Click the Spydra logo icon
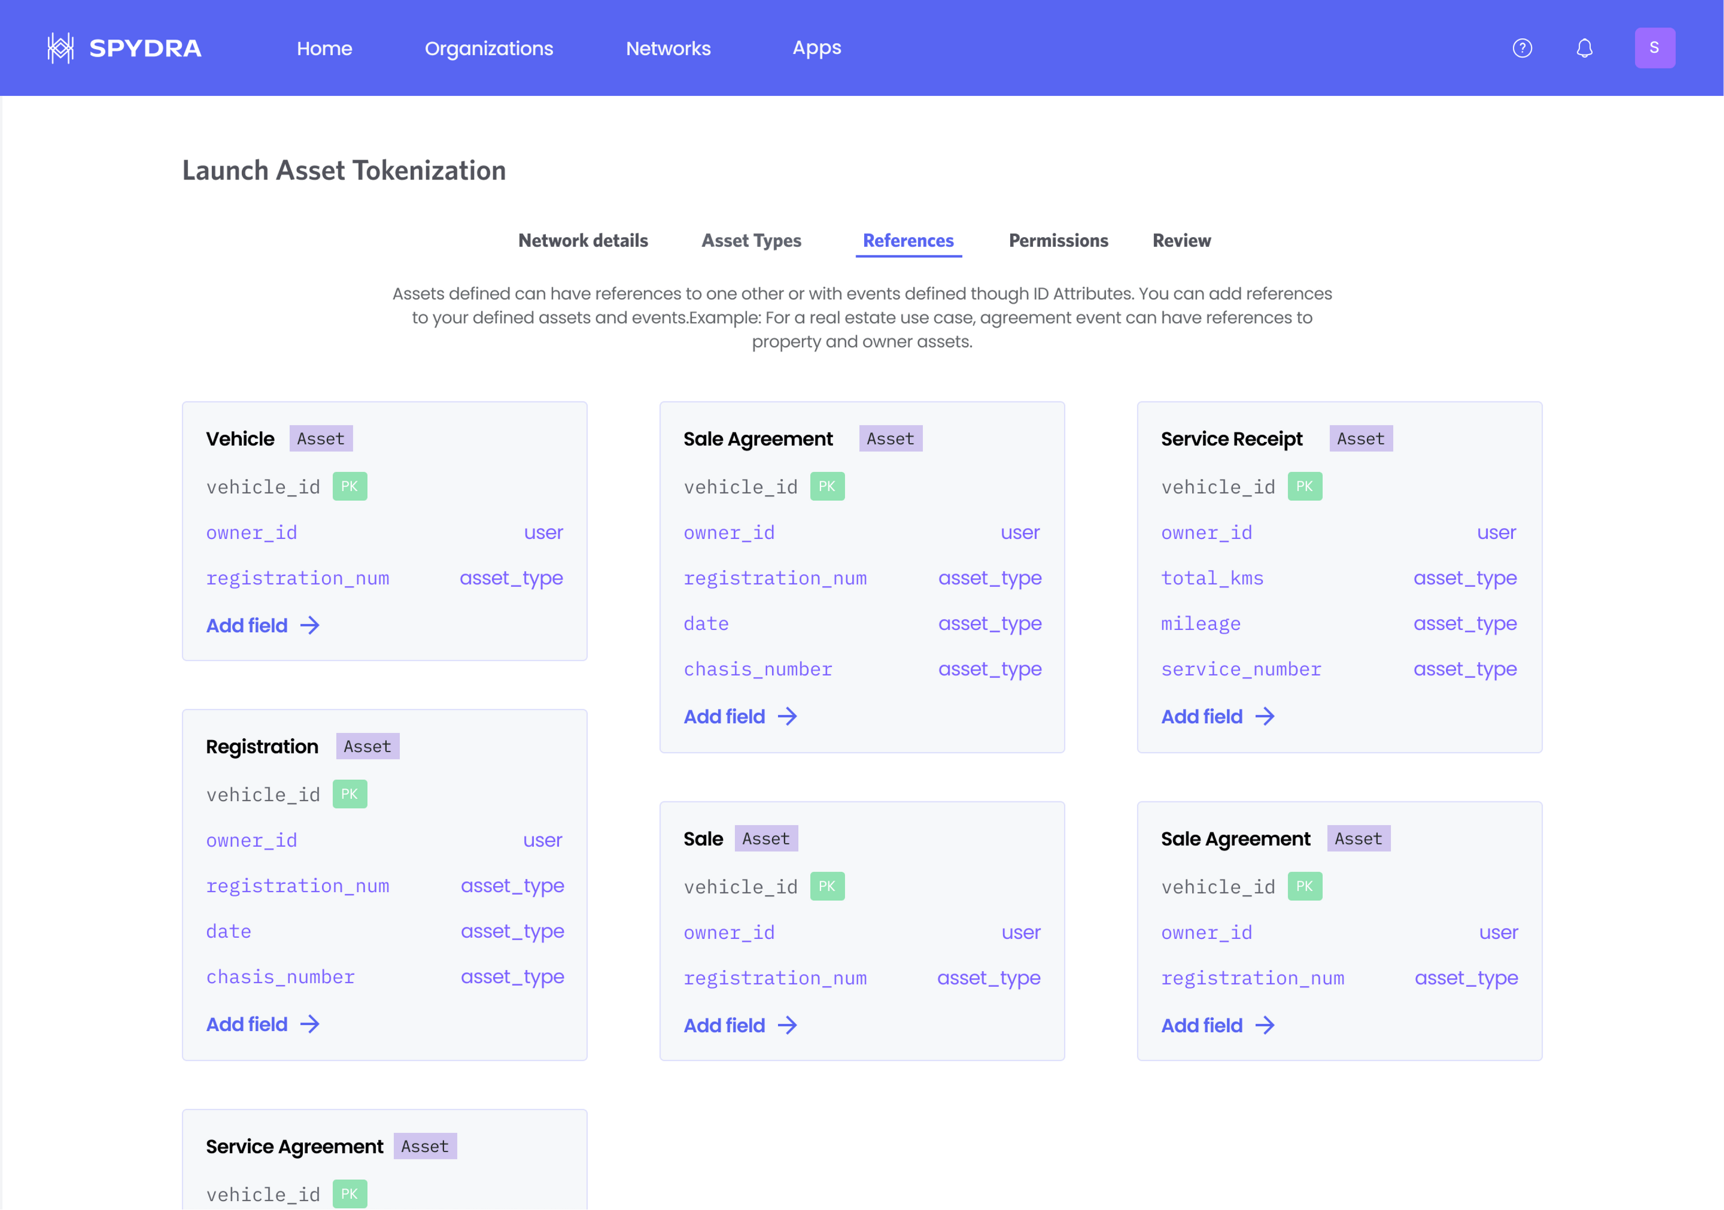This screenshot has height=1210, width=1724. 61,47
